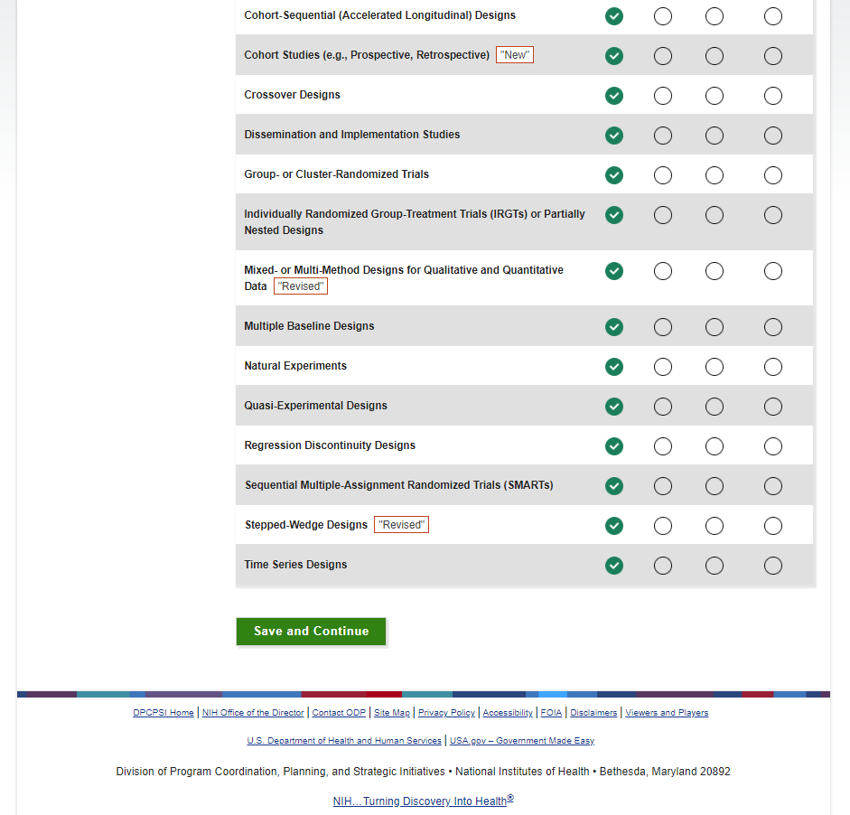Select third radio for Regression Discontinuity Designs
The width and height of the screenshot is (850, 815).
(x=715, y=446)
